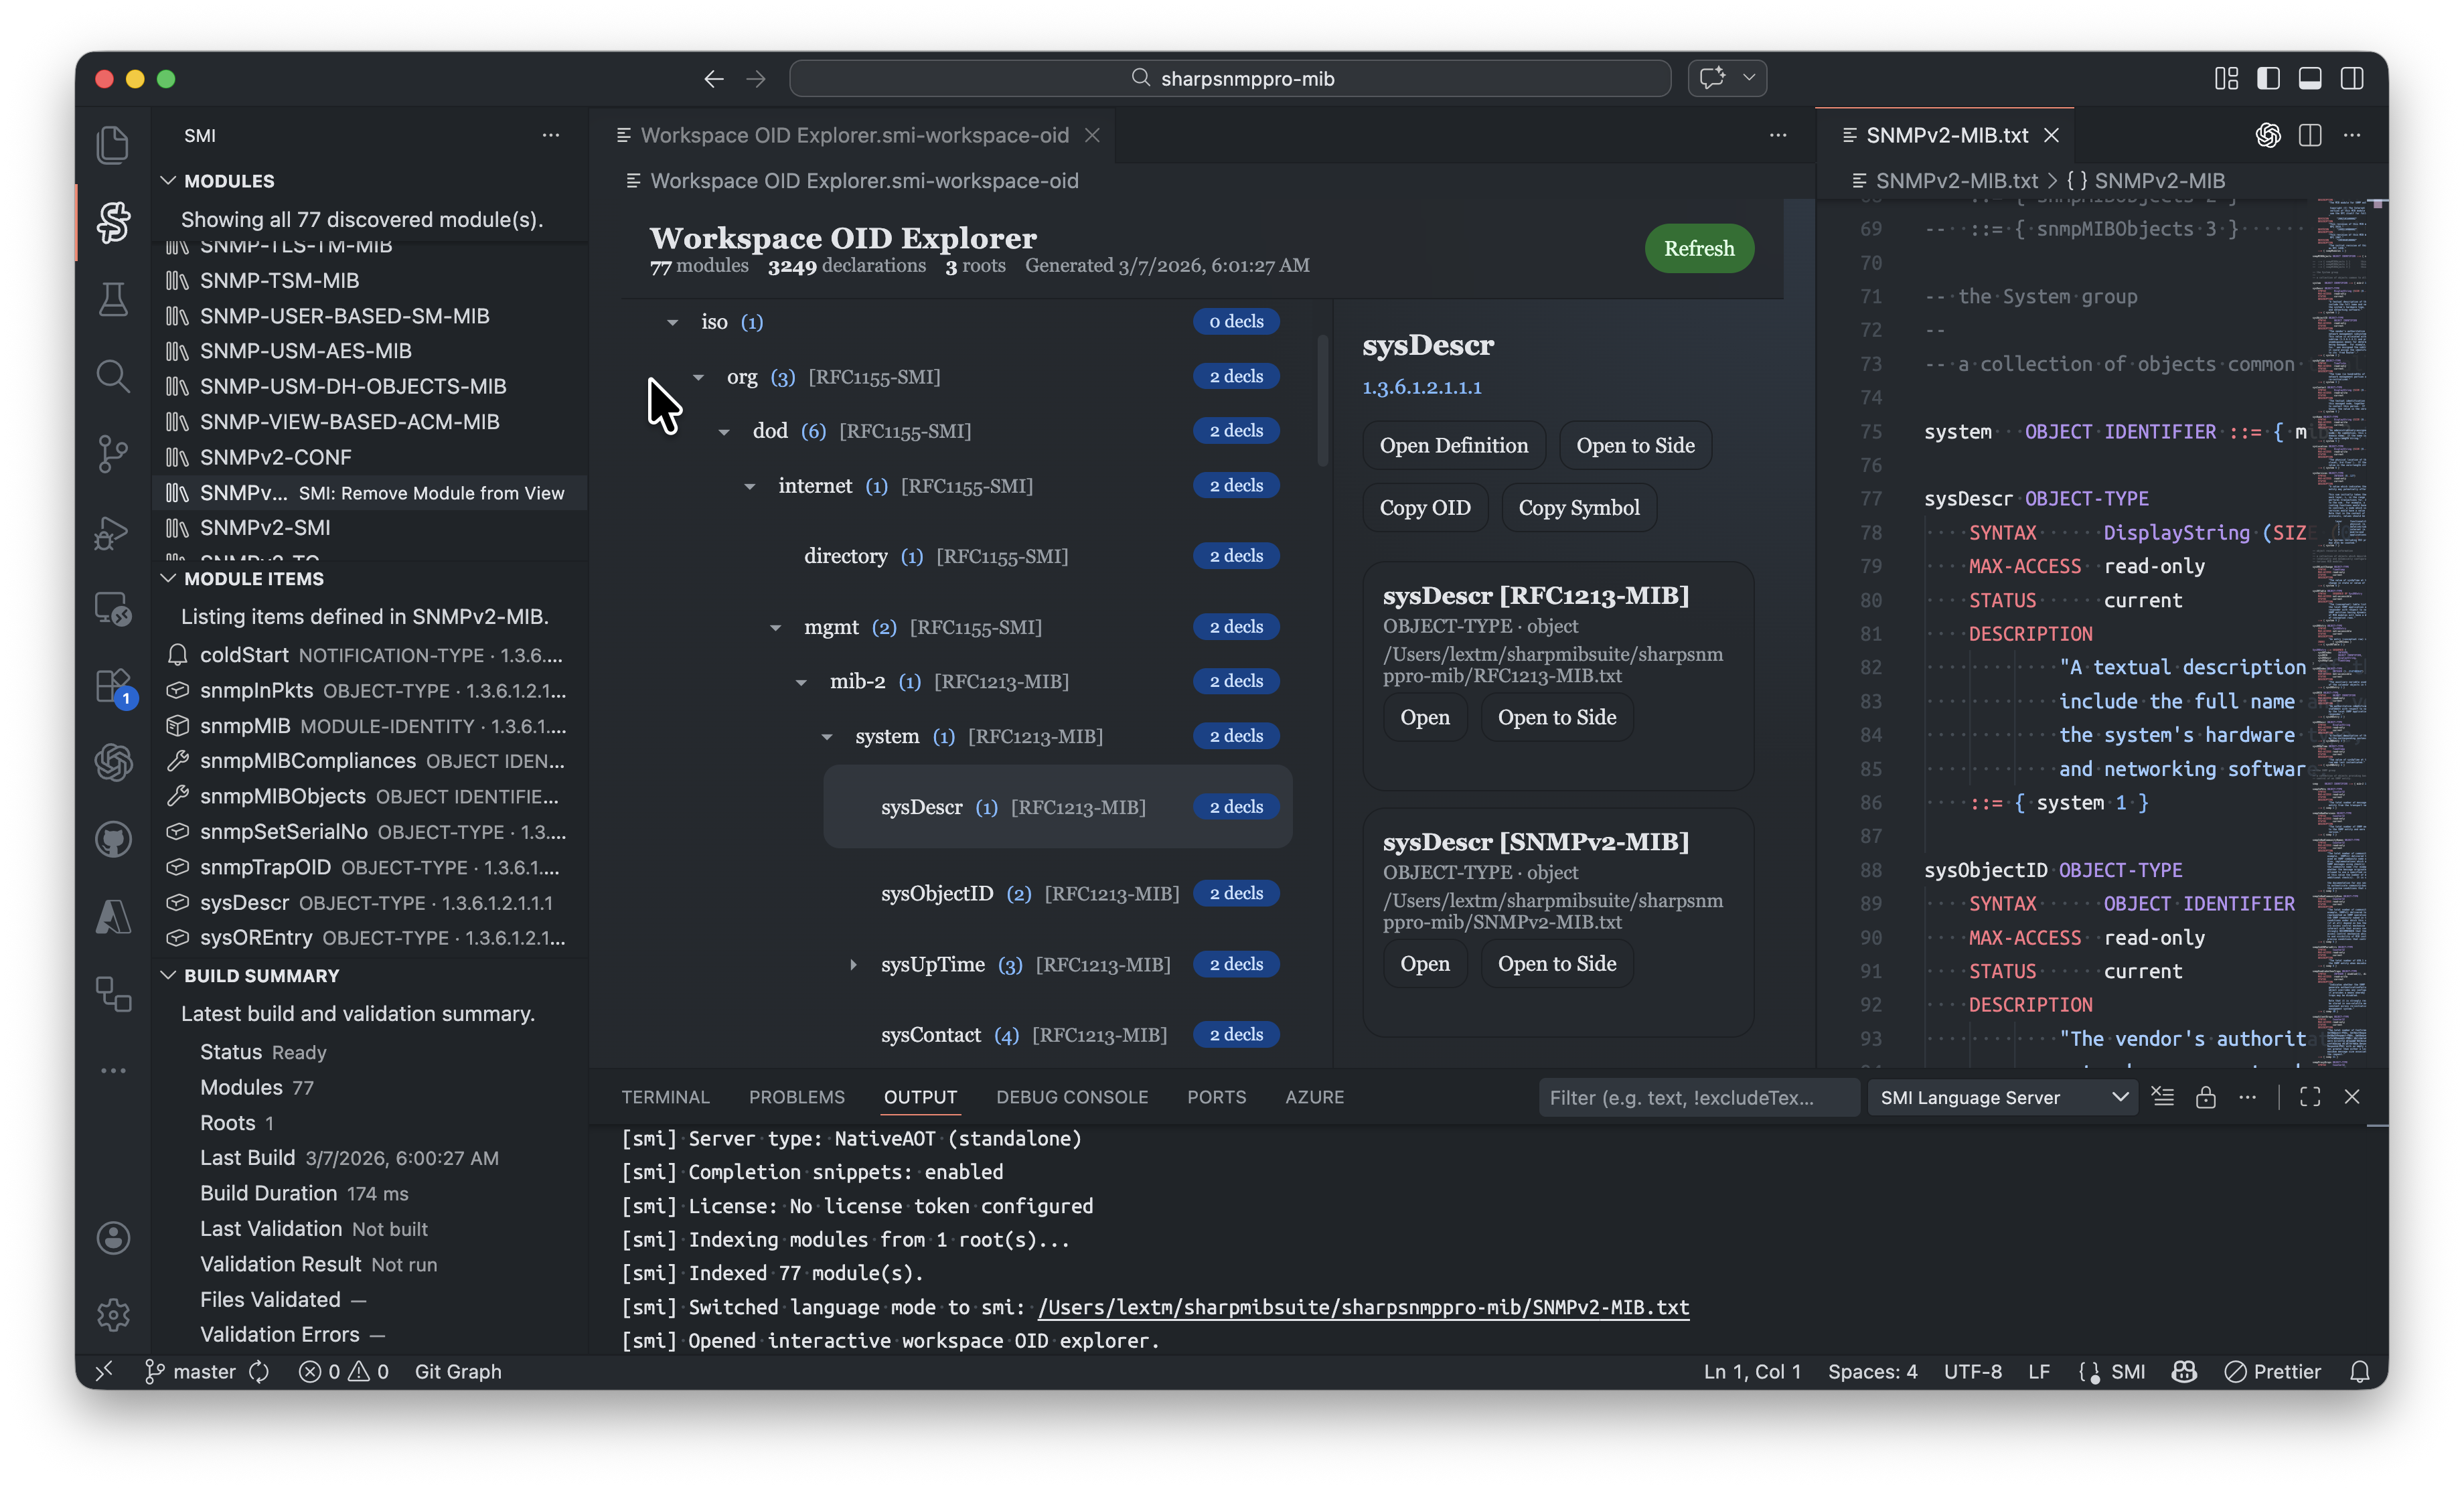Open SMI Language Server output dropdown
Viewport: 2464px width, 1489px height.
click(x=2002, y=1097)
